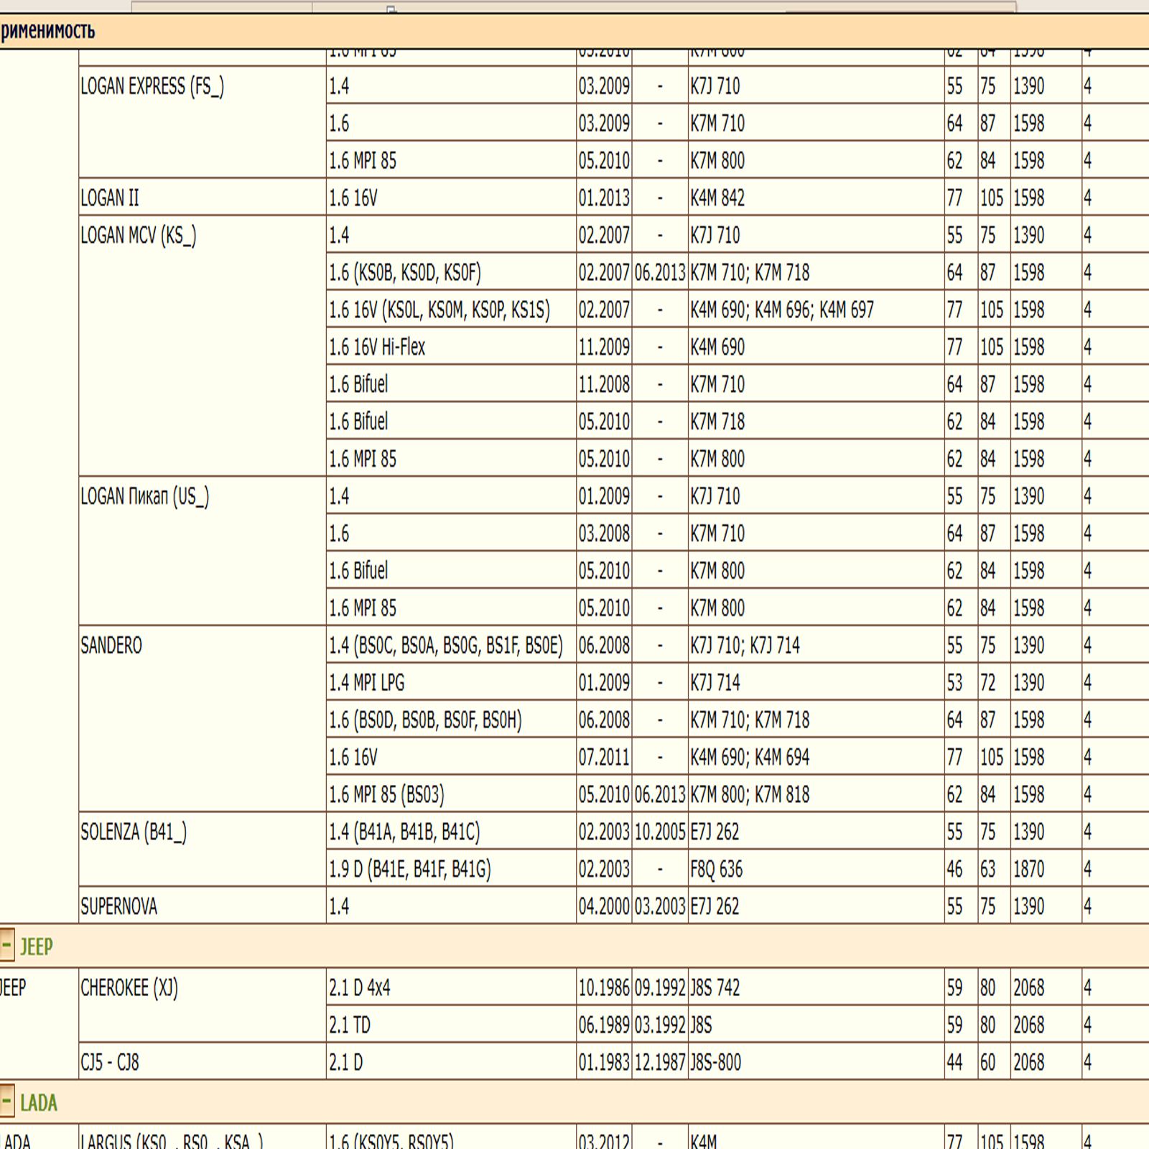1149x1149 pixels.
Task: Select the SANDERO model cell
Action: click(x=111, y=646)
